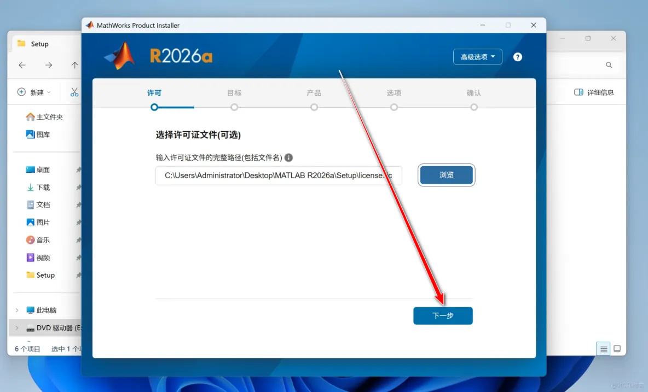Click the Setup folder tab in Explorer
The width and height of the screenshot is (648, 392).
39,44
